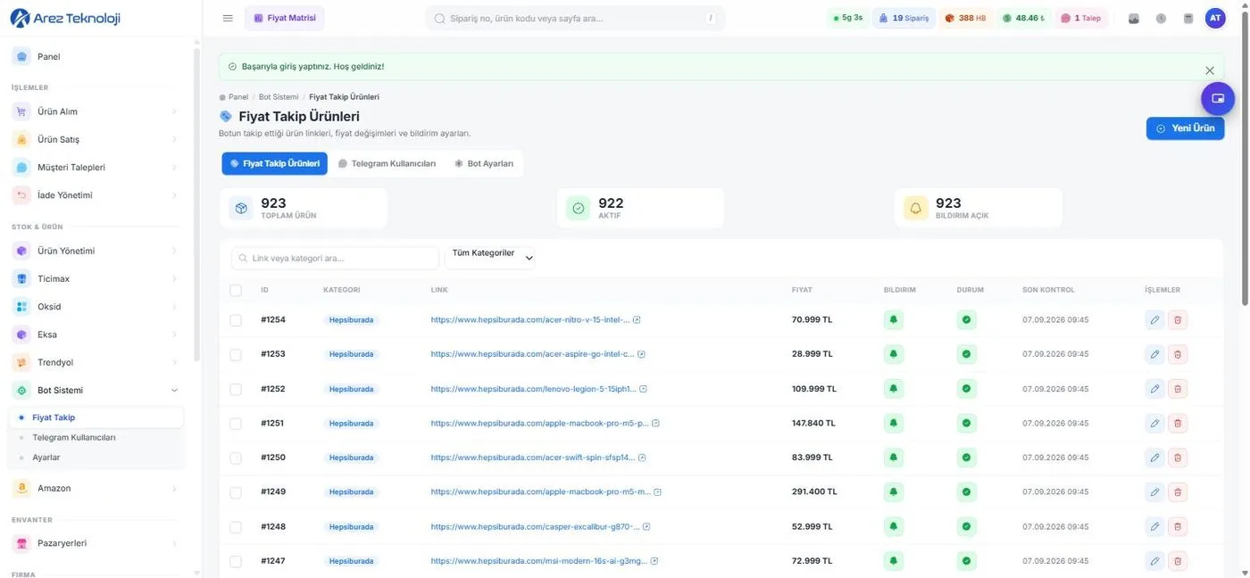Open external link icon for #1250 URL

tap(642, 458)
